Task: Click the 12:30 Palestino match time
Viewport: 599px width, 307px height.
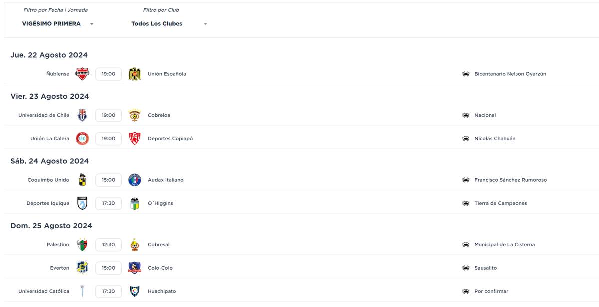Action: tap(108, 245)
